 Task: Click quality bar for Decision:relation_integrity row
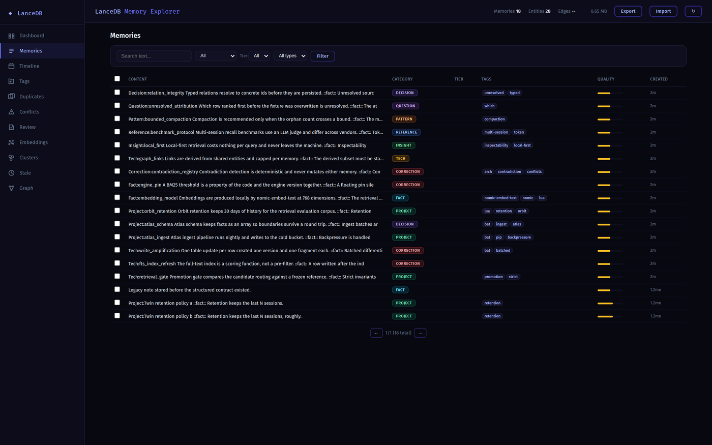pyautogui.click(x=610, y=93)
